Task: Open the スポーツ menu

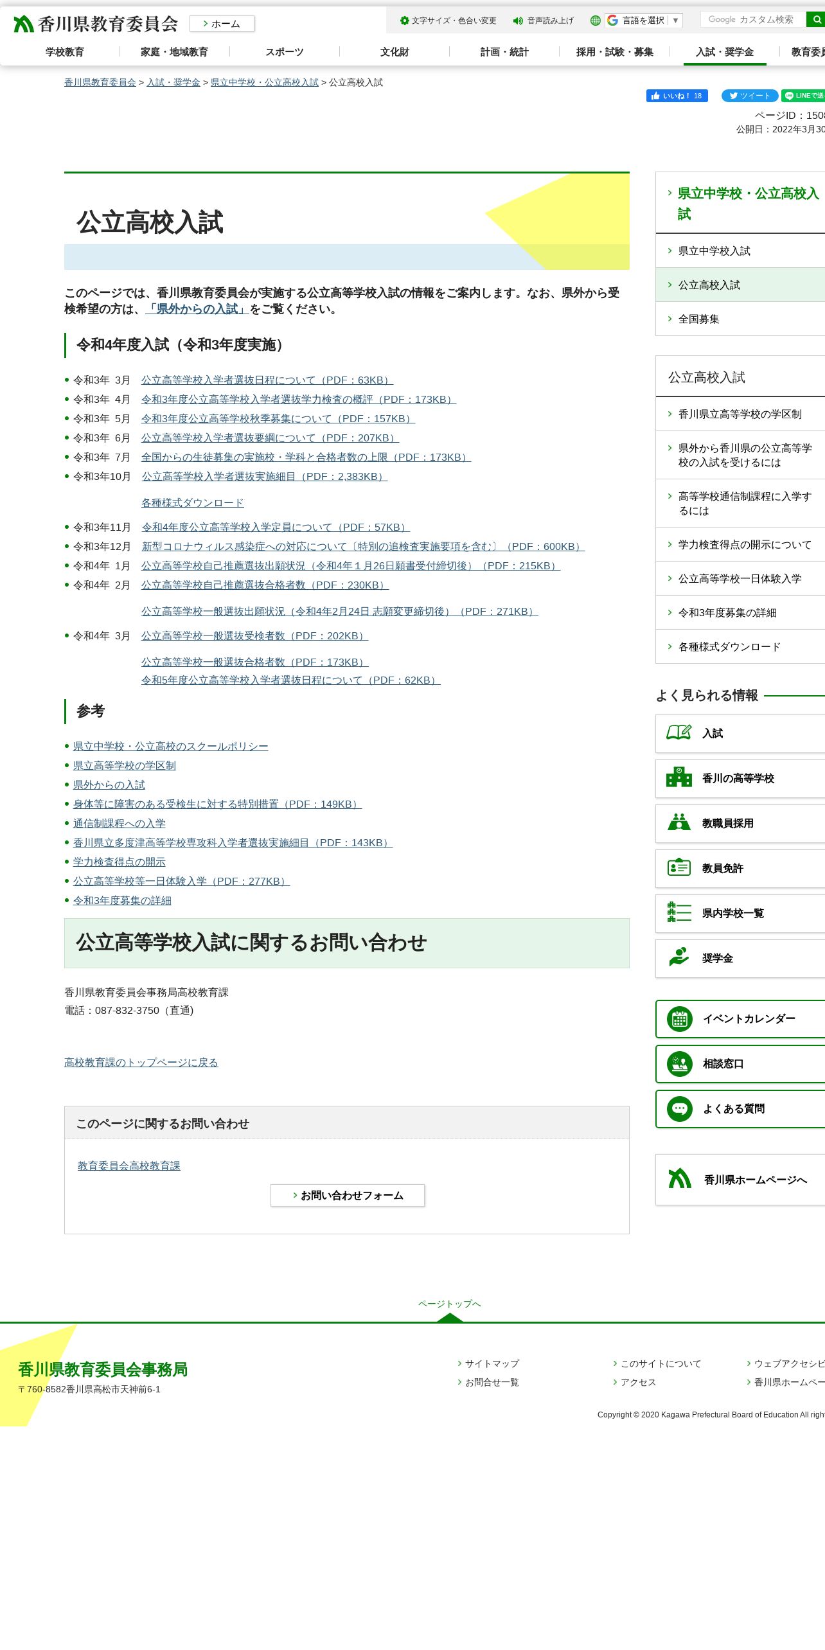Action: tap(285, 52)
